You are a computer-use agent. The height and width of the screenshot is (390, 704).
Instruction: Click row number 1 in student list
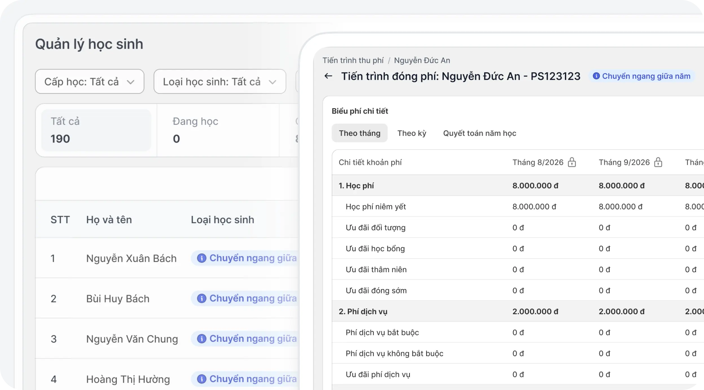tap(53, 258)
